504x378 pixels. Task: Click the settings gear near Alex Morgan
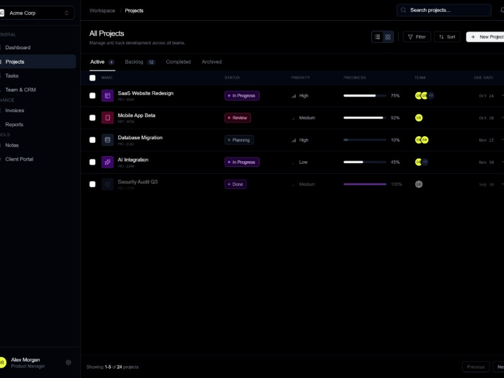[x=69, y=362]
